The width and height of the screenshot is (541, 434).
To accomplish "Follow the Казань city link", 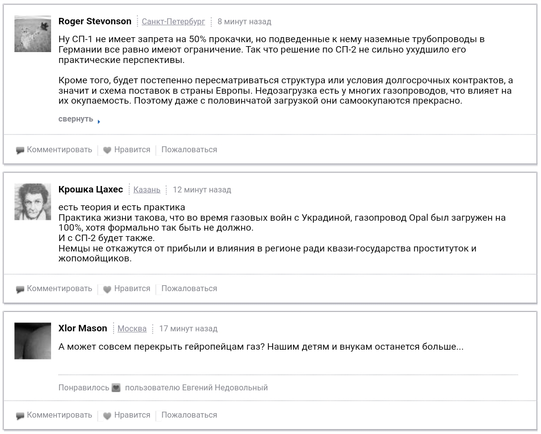I will pyautogui.click(x=147, y=190).
